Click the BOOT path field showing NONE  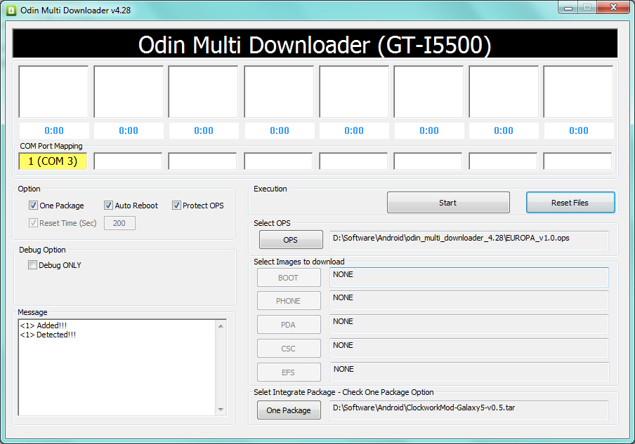tap(469, 277)
